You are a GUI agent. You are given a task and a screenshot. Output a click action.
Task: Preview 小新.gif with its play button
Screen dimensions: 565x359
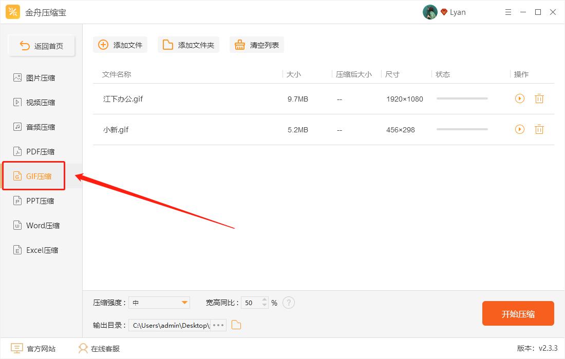[x=519, y=129]
